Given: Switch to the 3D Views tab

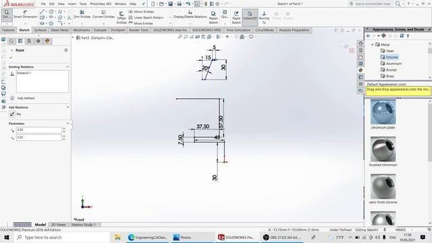Looking at the screenshot, I should point(59,225).
